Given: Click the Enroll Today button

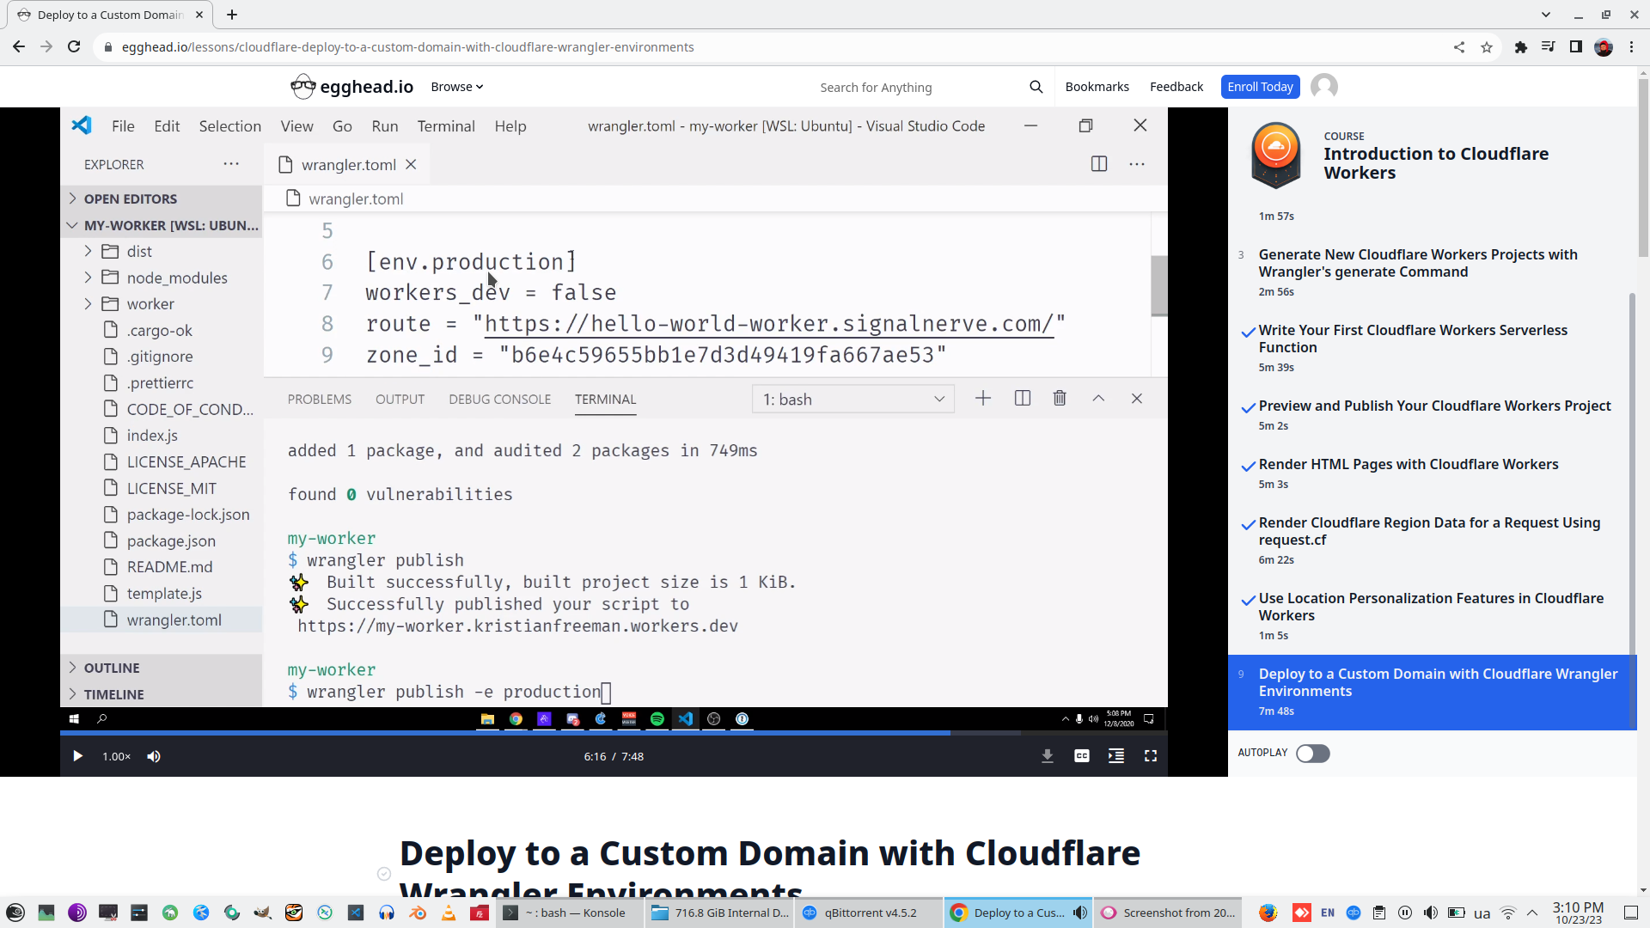Looking at the screenshot, I should point(1260,87).
